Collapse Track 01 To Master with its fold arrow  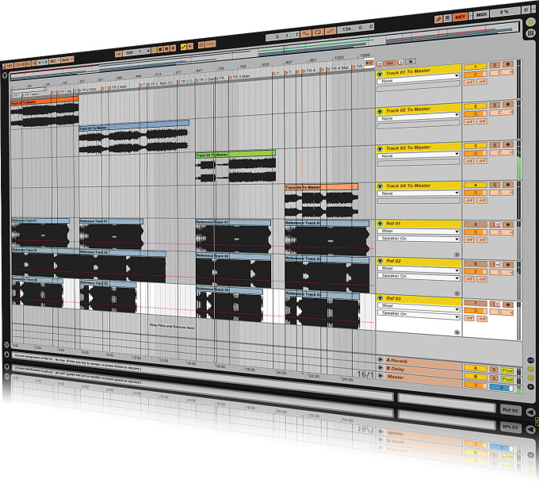[x=380, y=74]
